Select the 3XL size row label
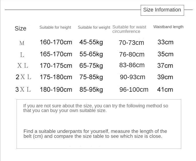The image size is (196, 161). pyautogui.click(x=23, y=89)
